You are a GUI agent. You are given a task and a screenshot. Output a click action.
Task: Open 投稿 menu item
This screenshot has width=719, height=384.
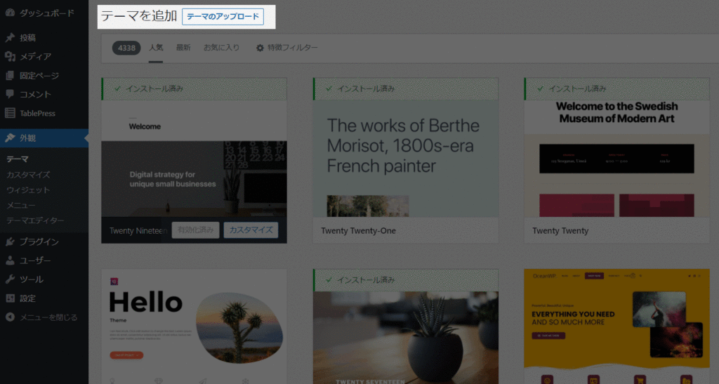coord(44,38)
